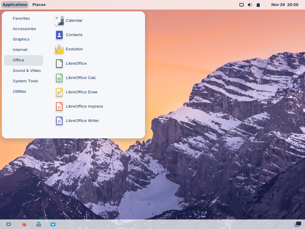This screenshot has height=229, width=305.
Task: Click the show desktop icon on the taskbar
Action: coord(9,224)
